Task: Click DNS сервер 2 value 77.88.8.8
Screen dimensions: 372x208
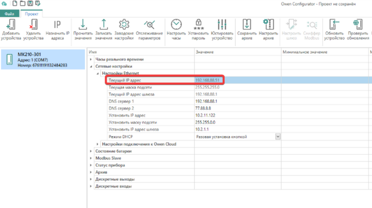Action: (203, 108)
